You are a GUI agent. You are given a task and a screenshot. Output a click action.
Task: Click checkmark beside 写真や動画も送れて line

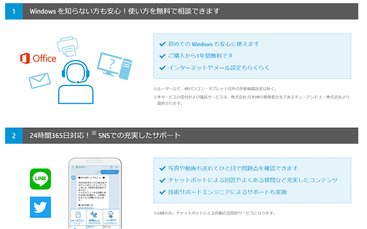(162, 169)
